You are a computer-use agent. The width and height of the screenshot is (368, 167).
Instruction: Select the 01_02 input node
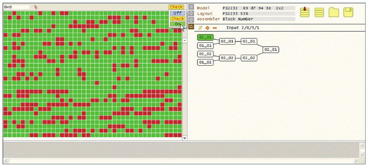point(205,62)
